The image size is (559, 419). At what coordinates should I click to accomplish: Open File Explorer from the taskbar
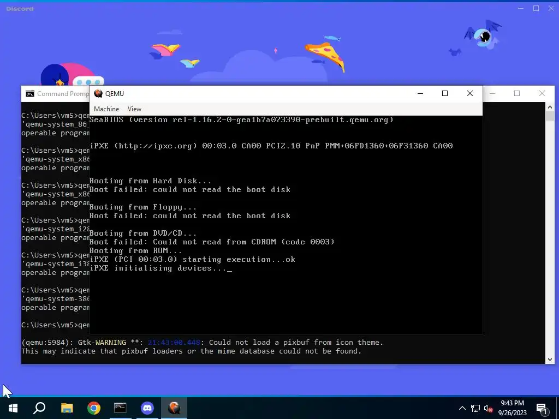(67, 408)
